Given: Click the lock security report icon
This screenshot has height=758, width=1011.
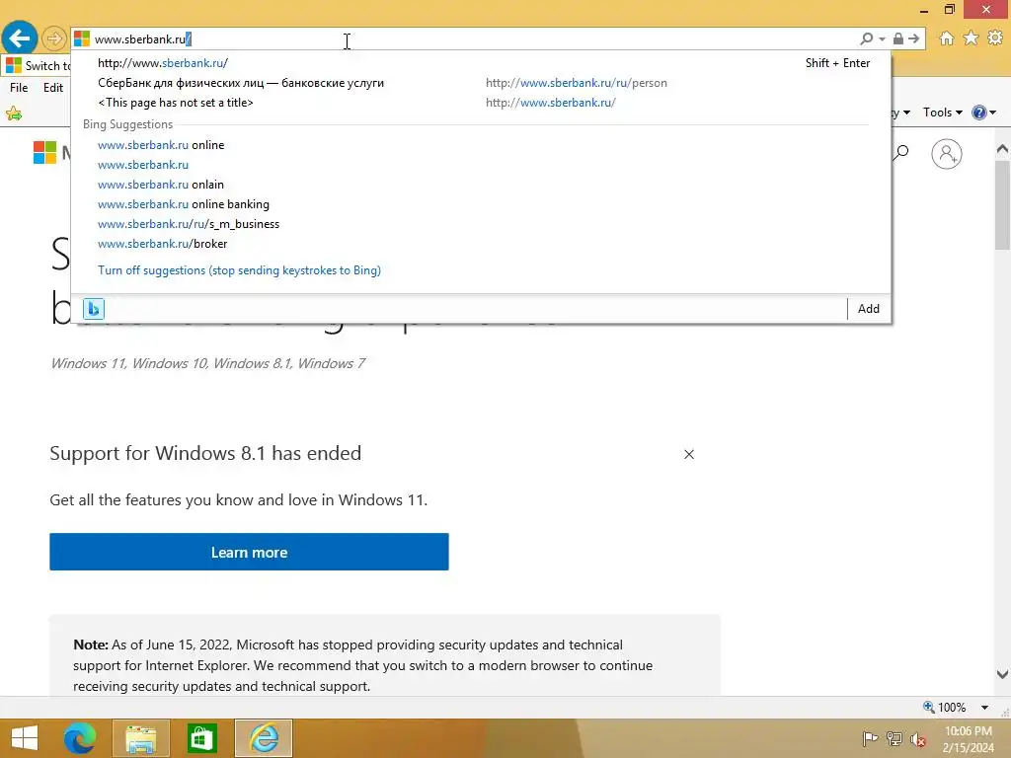Looking at the screenshot, I should click(897, 38).
